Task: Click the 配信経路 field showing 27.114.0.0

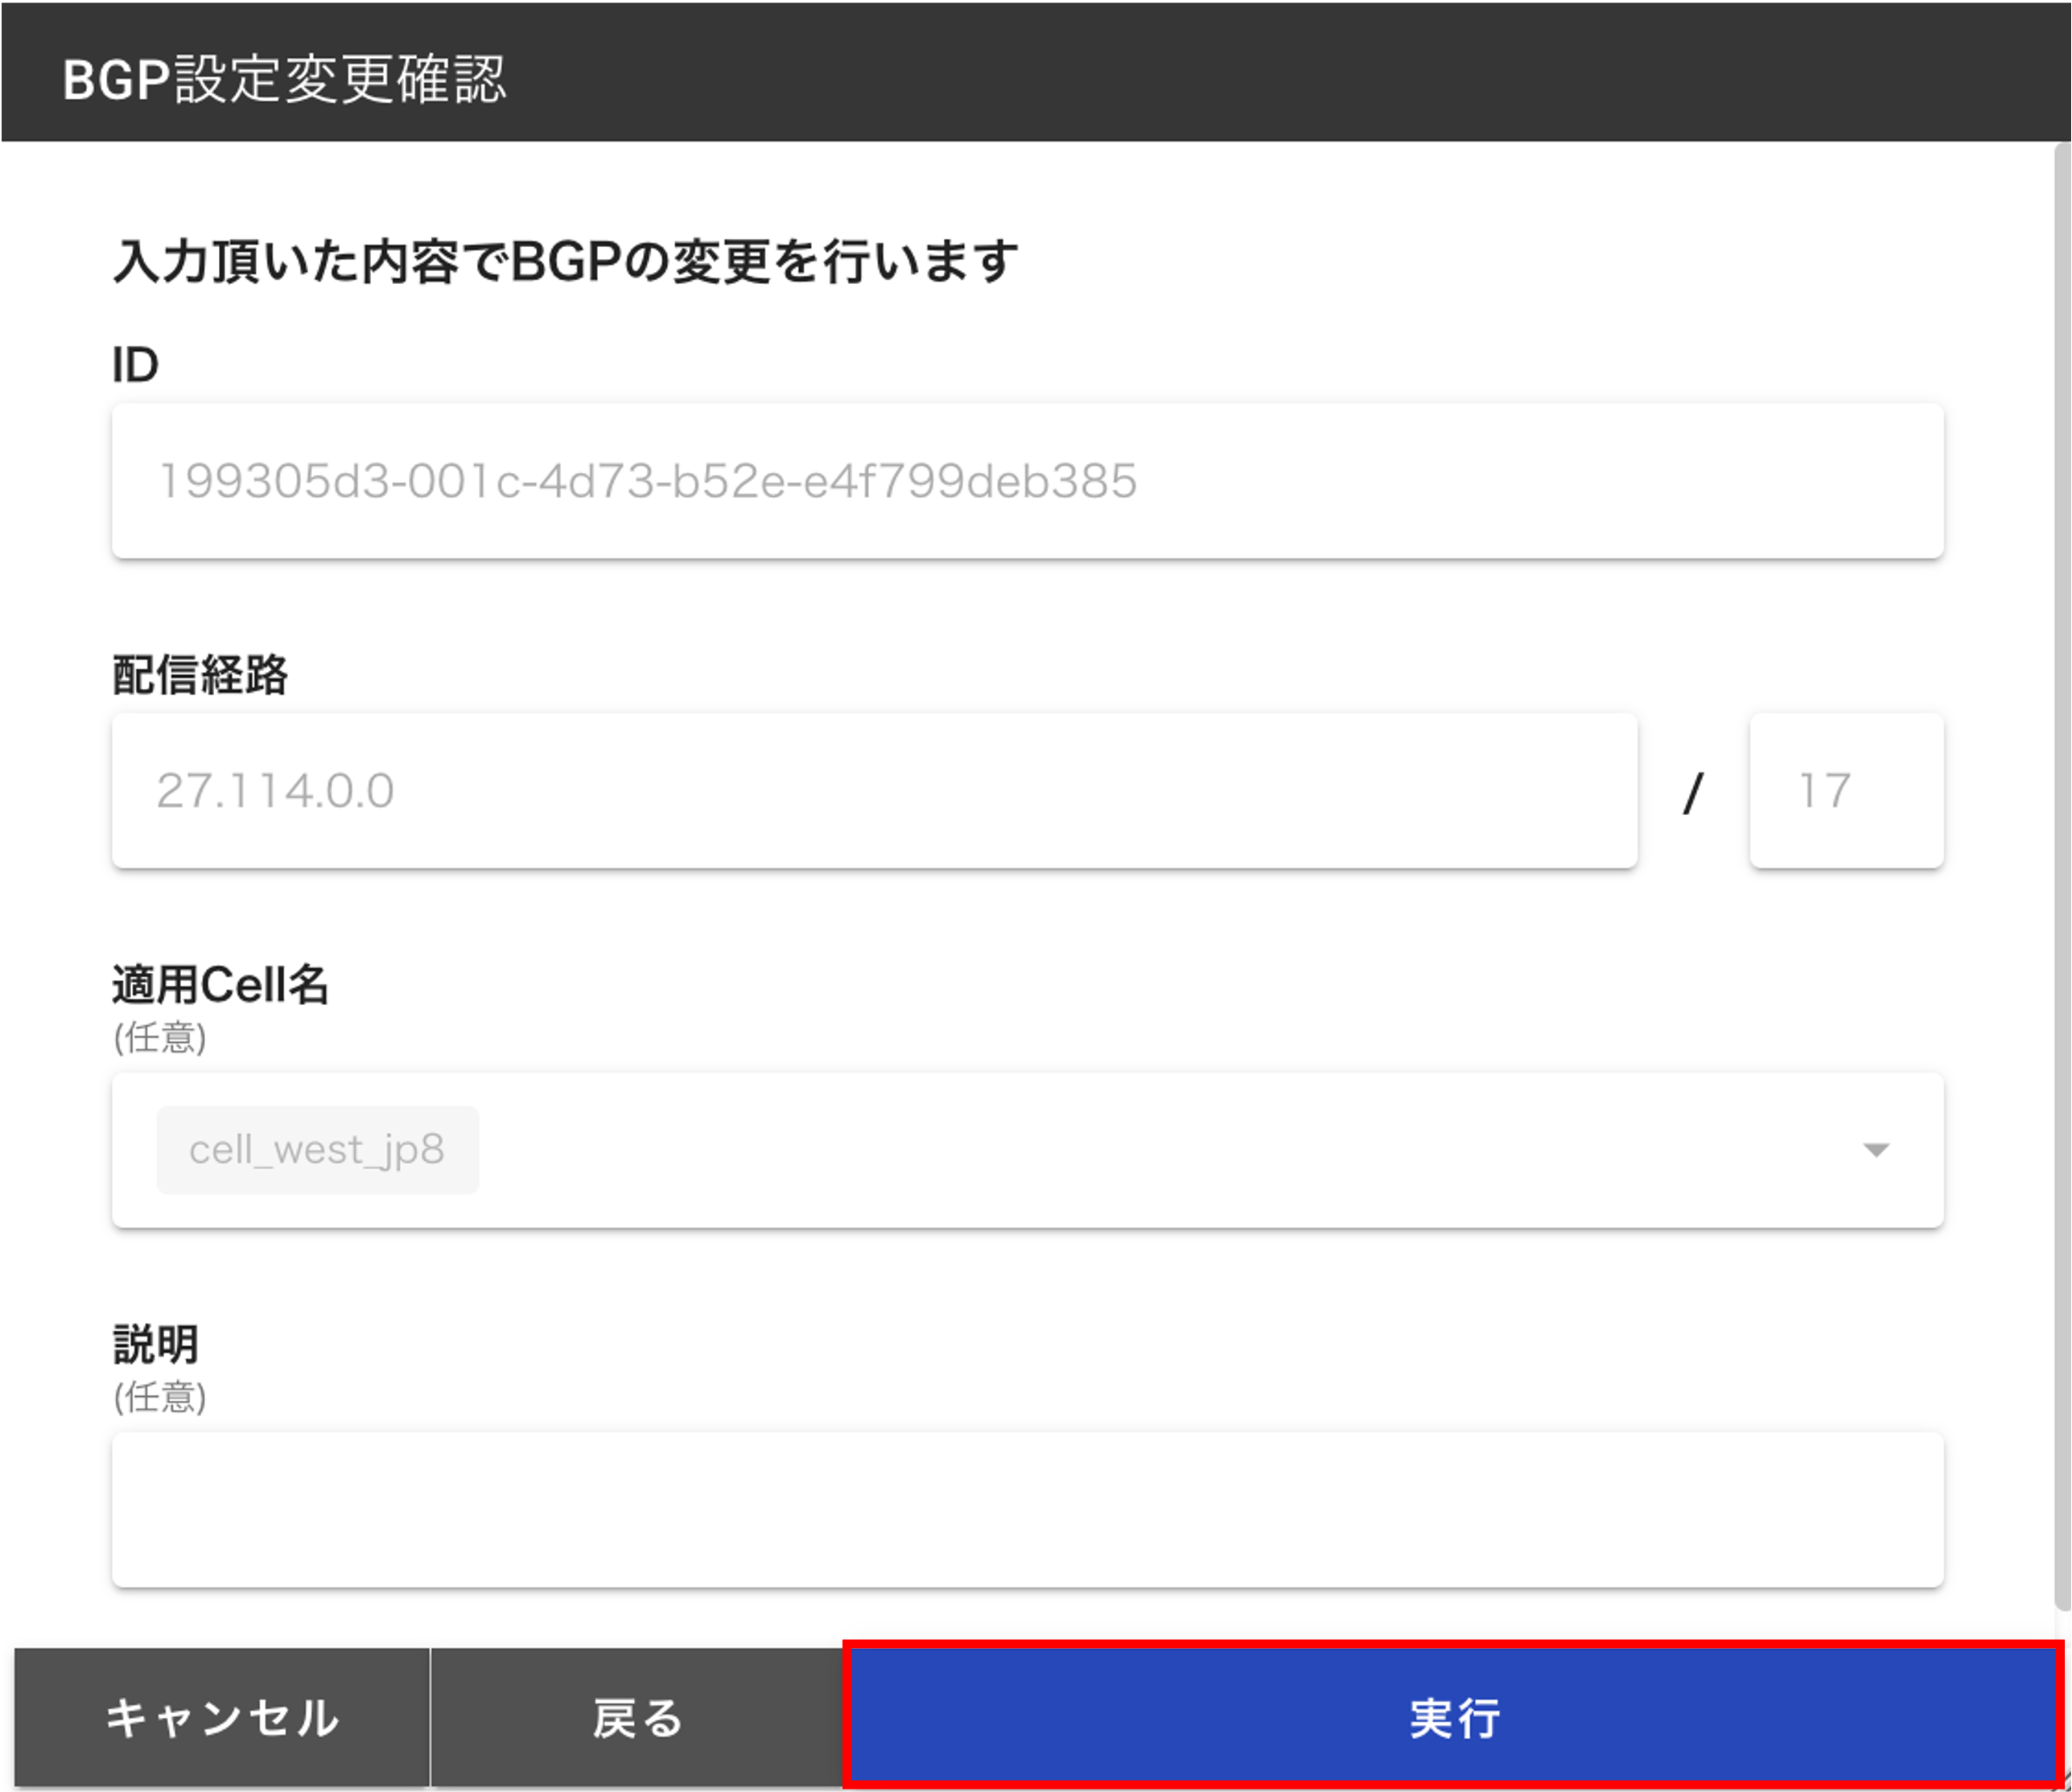Action: tap(874, 791)
